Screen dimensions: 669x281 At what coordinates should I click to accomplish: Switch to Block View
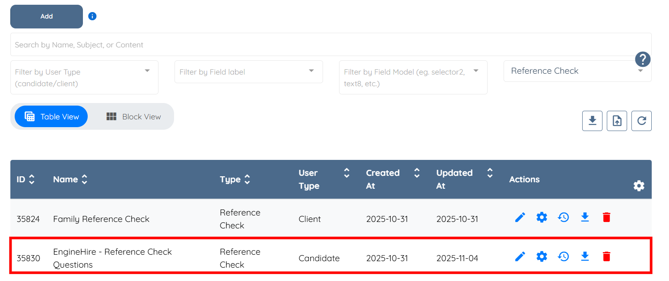point(133,116)
